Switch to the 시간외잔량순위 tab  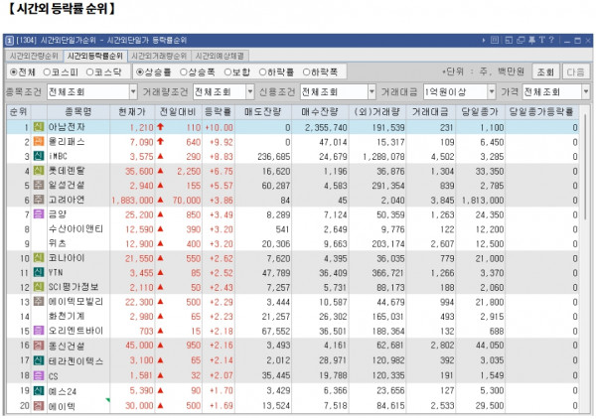point(34,56)
